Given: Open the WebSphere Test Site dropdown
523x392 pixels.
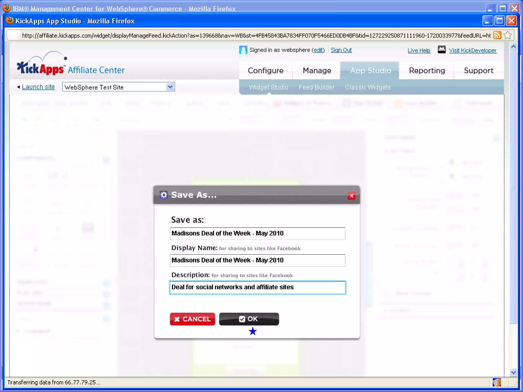Looking at the screenshot, I should click(x=170, y=87).
